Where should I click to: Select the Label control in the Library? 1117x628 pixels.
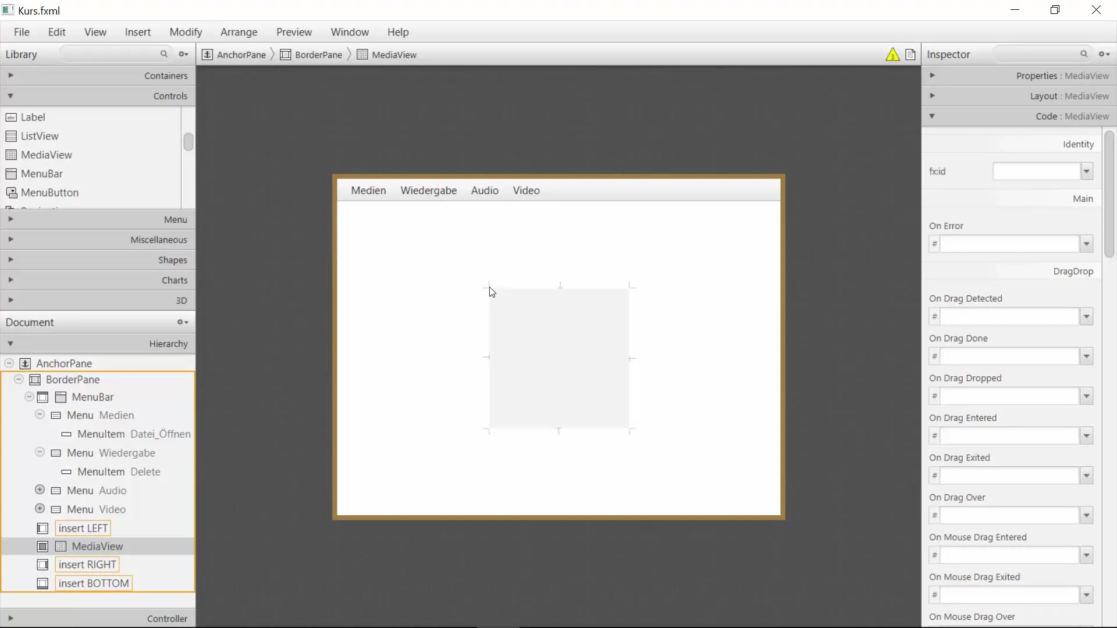(x=33, y=117)
